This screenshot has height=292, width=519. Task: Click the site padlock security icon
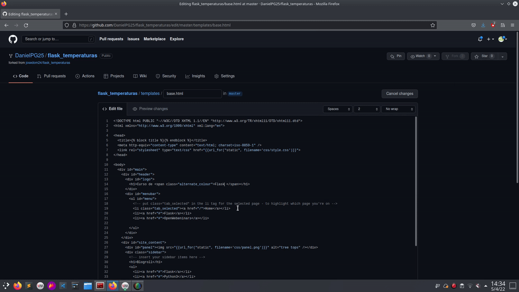pyautogui.click(x=74, y=25)
